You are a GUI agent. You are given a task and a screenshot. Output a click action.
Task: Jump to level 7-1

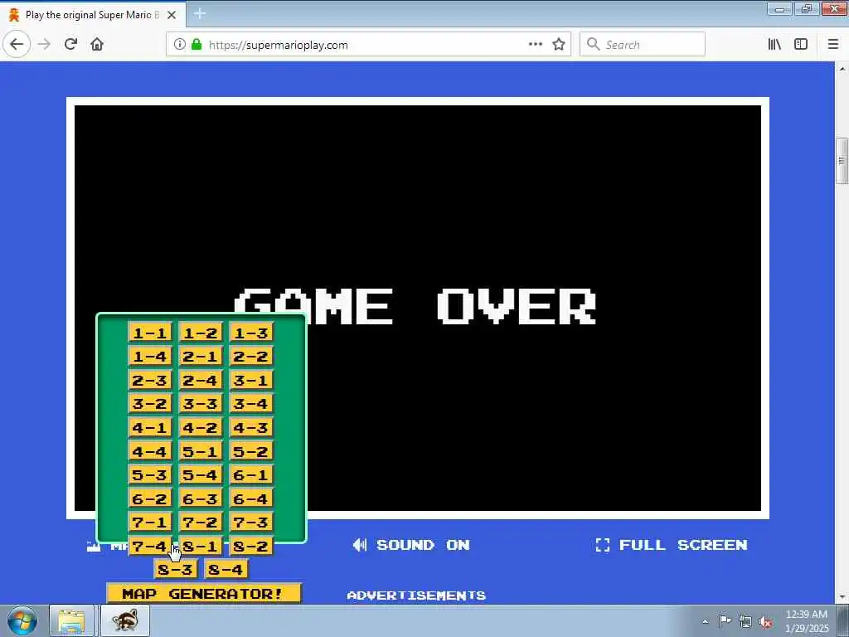pyautogui.click(x=150, y=523)
